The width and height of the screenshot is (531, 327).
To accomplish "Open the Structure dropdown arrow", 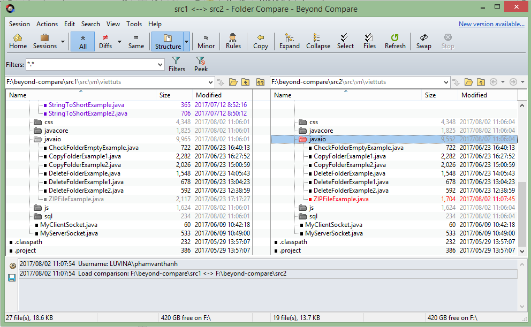I will (x=187, y=42).
